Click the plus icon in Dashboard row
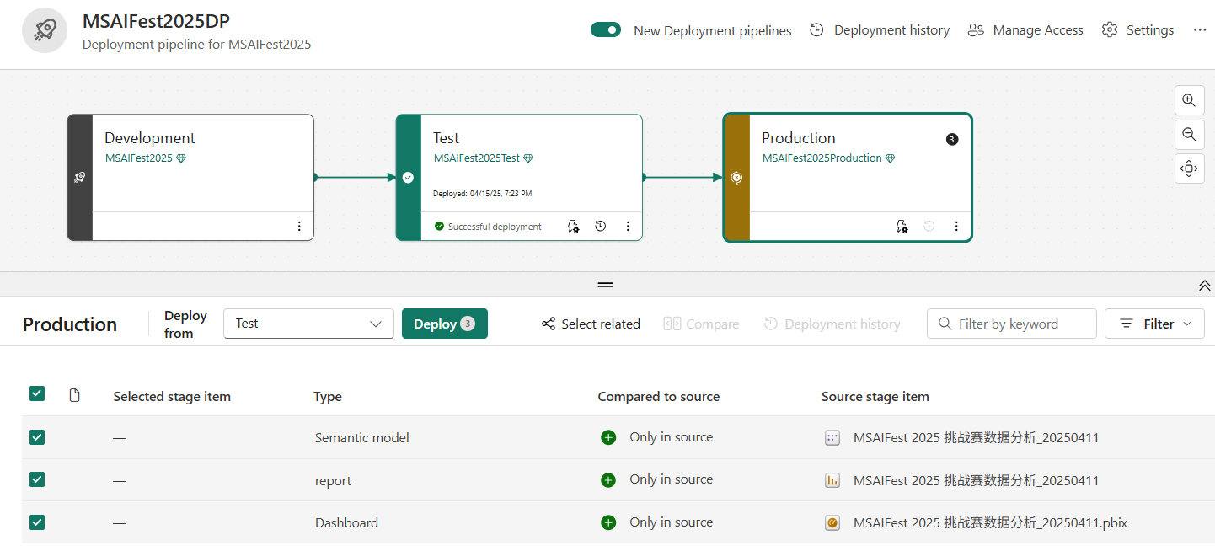This screenshot has height=551, width=1215. (608, 522)
